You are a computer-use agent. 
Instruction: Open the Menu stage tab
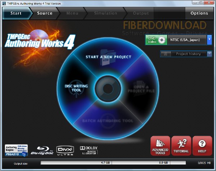point(72,13)
